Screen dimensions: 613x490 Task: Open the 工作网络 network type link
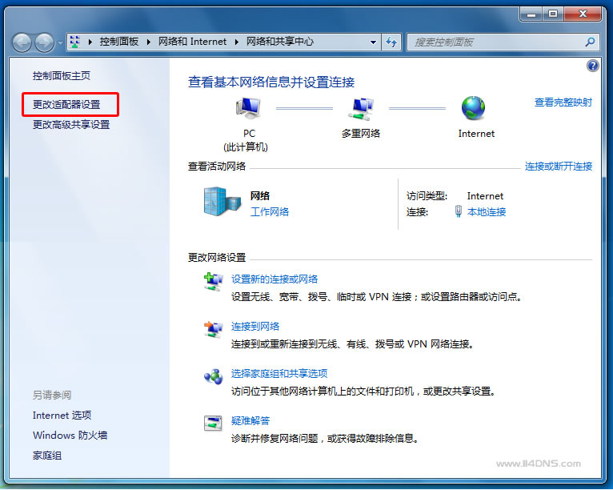[x=270, y=211]
